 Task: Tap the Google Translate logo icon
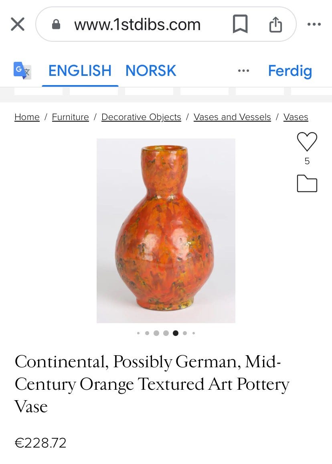(x=22, y=71)
